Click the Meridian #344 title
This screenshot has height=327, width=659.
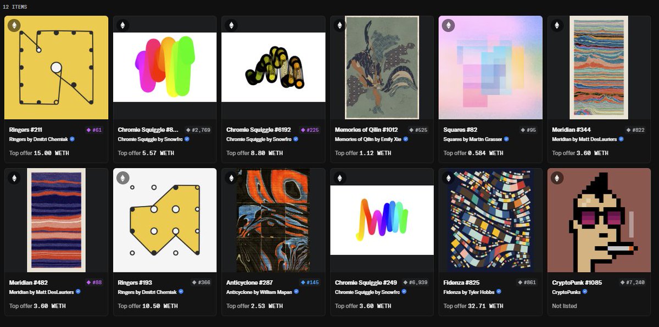[x=571, y=130]
